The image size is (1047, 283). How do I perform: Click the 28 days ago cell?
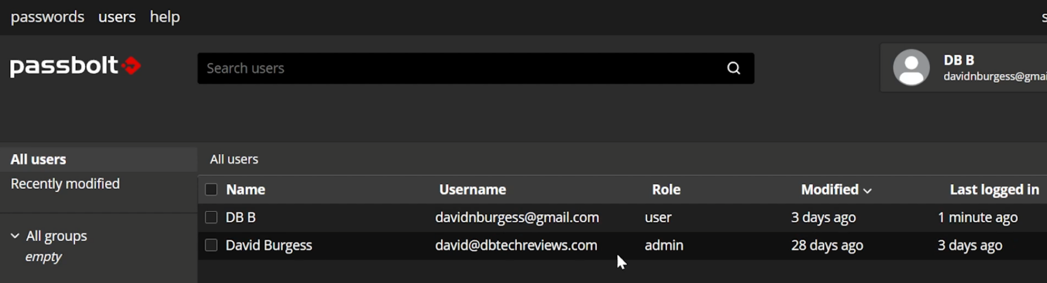coord(827,245)
